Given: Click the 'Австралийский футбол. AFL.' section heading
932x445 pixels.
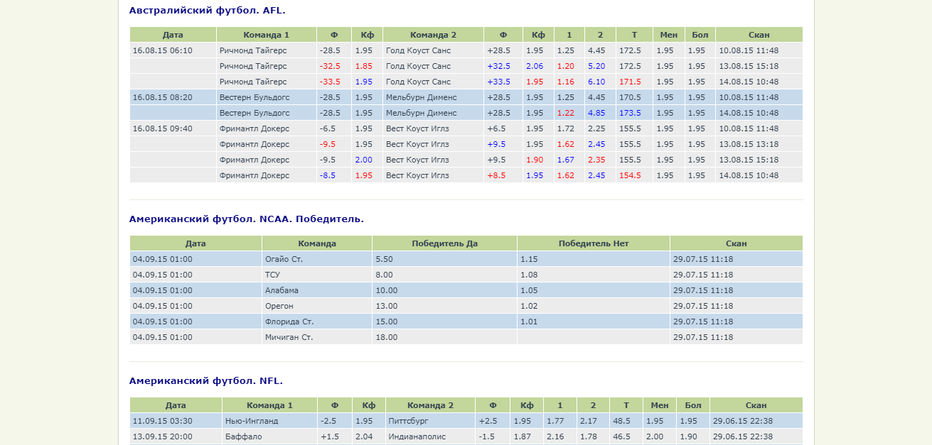Looking at the screenshot, I should 207,11.
